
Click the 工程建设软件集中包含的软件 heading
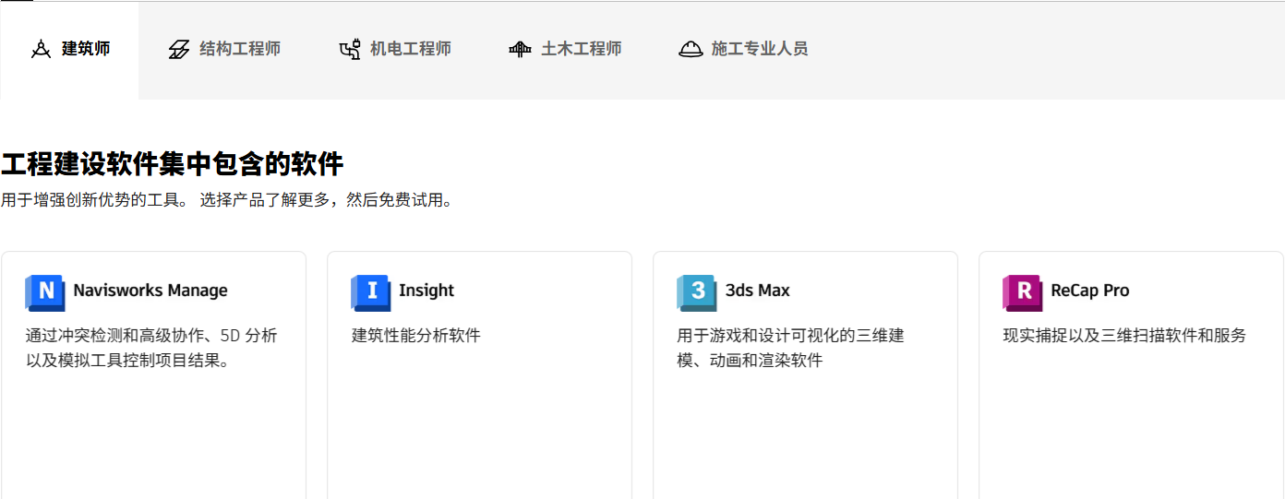pyautogui.click(x=173, y=165)
